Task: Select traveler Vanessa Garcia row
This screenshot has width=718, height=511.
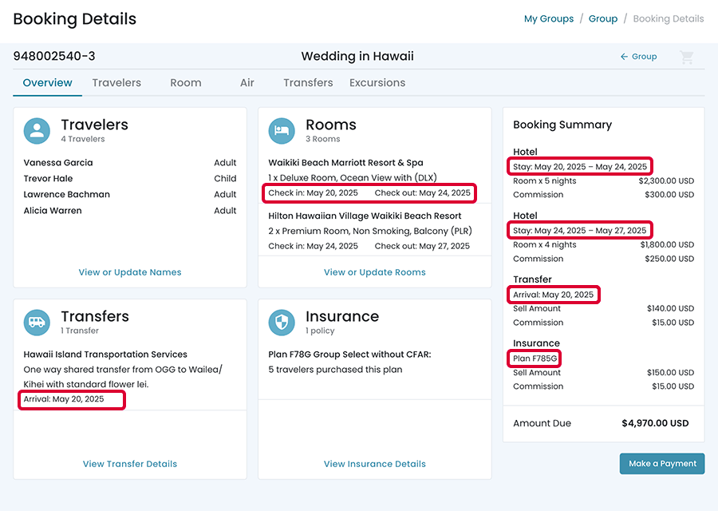Action: (130, 163)
